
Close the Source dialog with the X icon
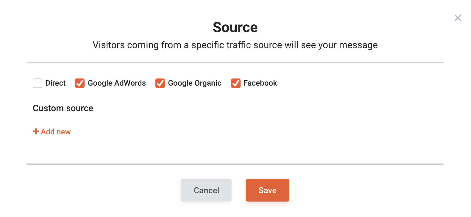458,18
